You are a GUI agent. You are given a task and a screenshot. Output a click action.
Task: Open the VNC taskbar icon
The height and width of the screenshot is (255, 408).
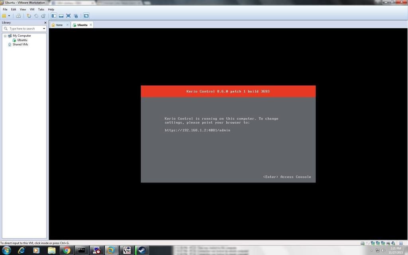[127, 250]
